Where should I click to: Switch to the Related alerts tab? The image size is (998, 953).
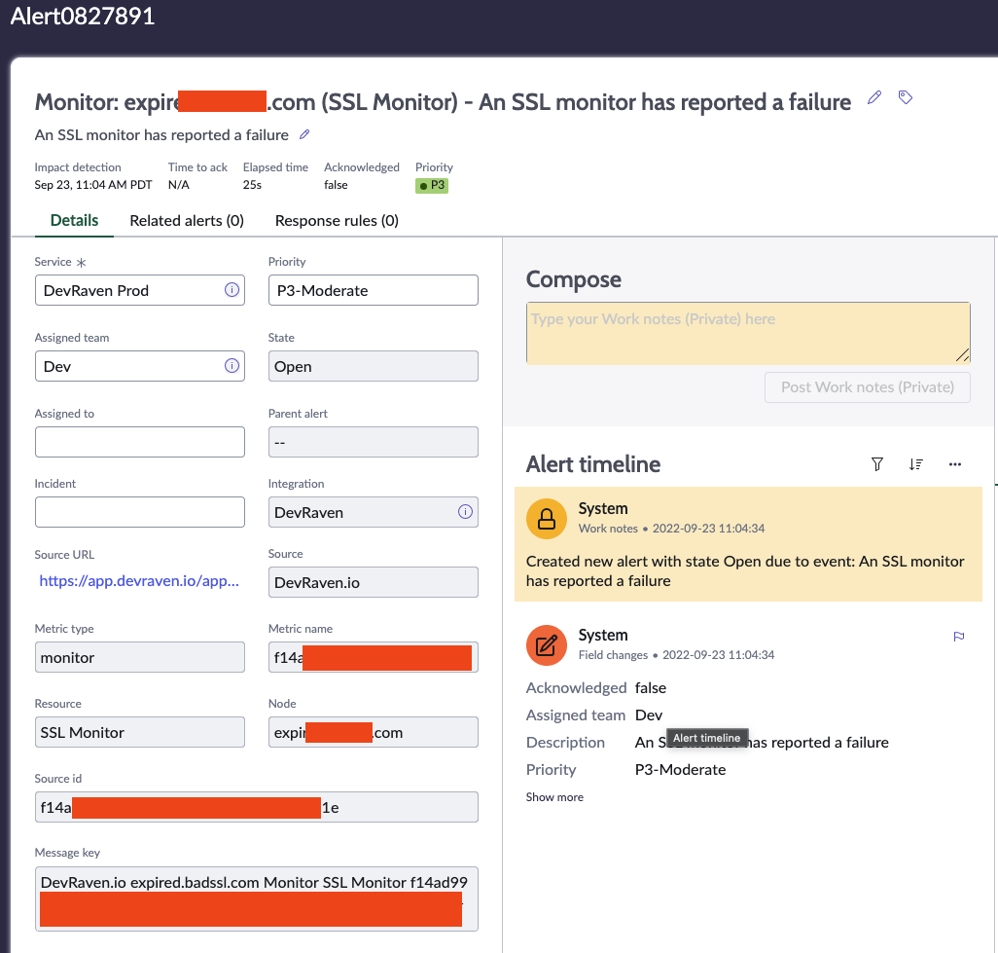point(187,221)
